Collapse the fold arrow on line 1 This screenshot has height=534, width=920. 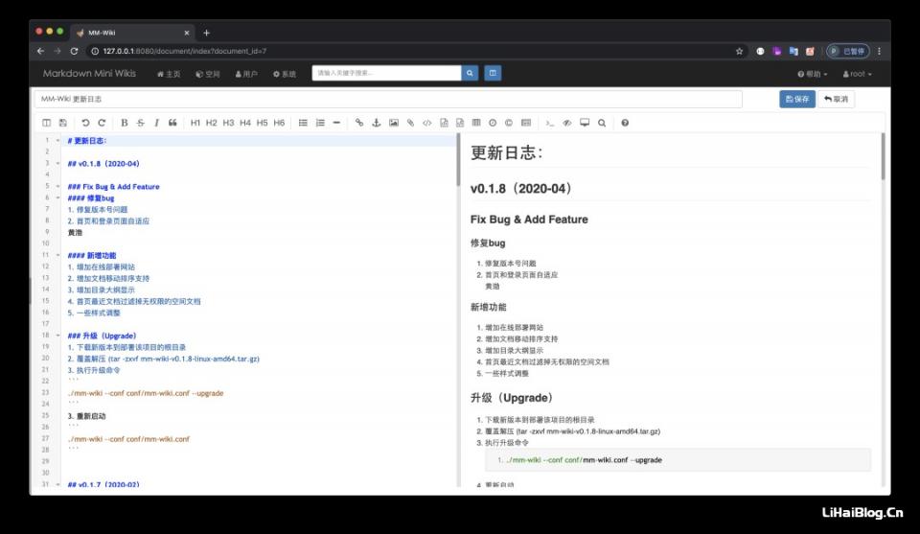tap(57, 140)
